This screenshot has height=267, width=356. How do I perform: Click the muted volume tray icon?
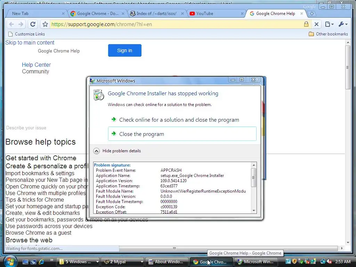[x=330, y=261]
